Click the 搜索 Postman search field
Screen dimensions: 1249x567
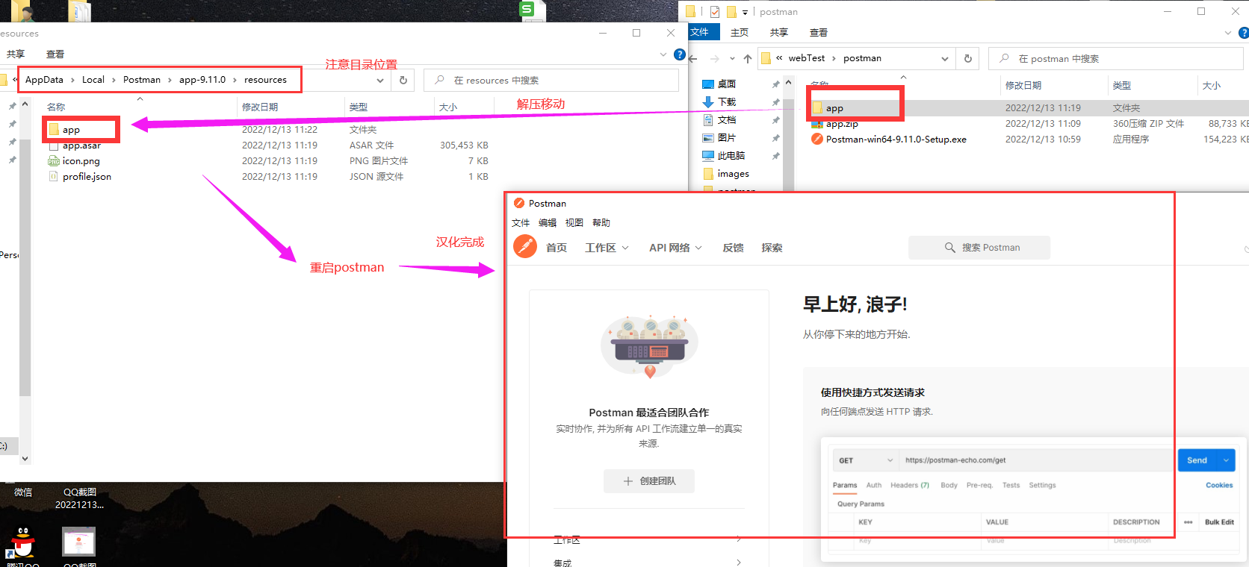[x=979, y=248]
